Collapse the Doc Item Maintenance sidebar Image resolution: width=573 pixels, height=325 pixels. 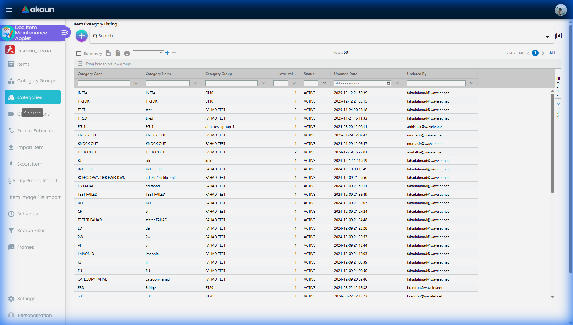pyautogui.click(x=65, y=33)
